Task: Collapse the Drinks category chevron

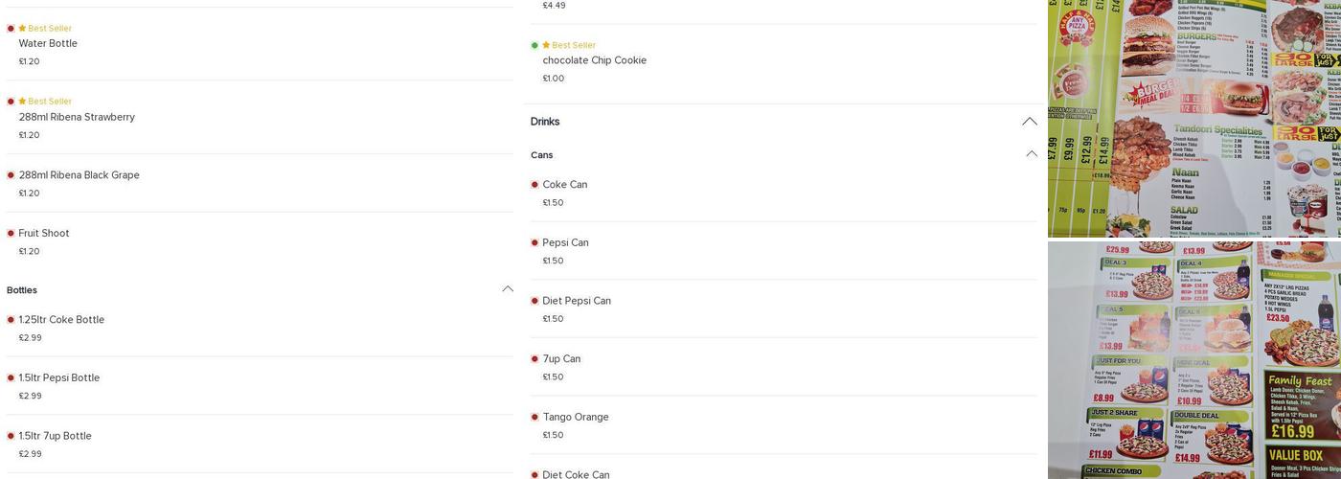Action: tap(1030, 122)
